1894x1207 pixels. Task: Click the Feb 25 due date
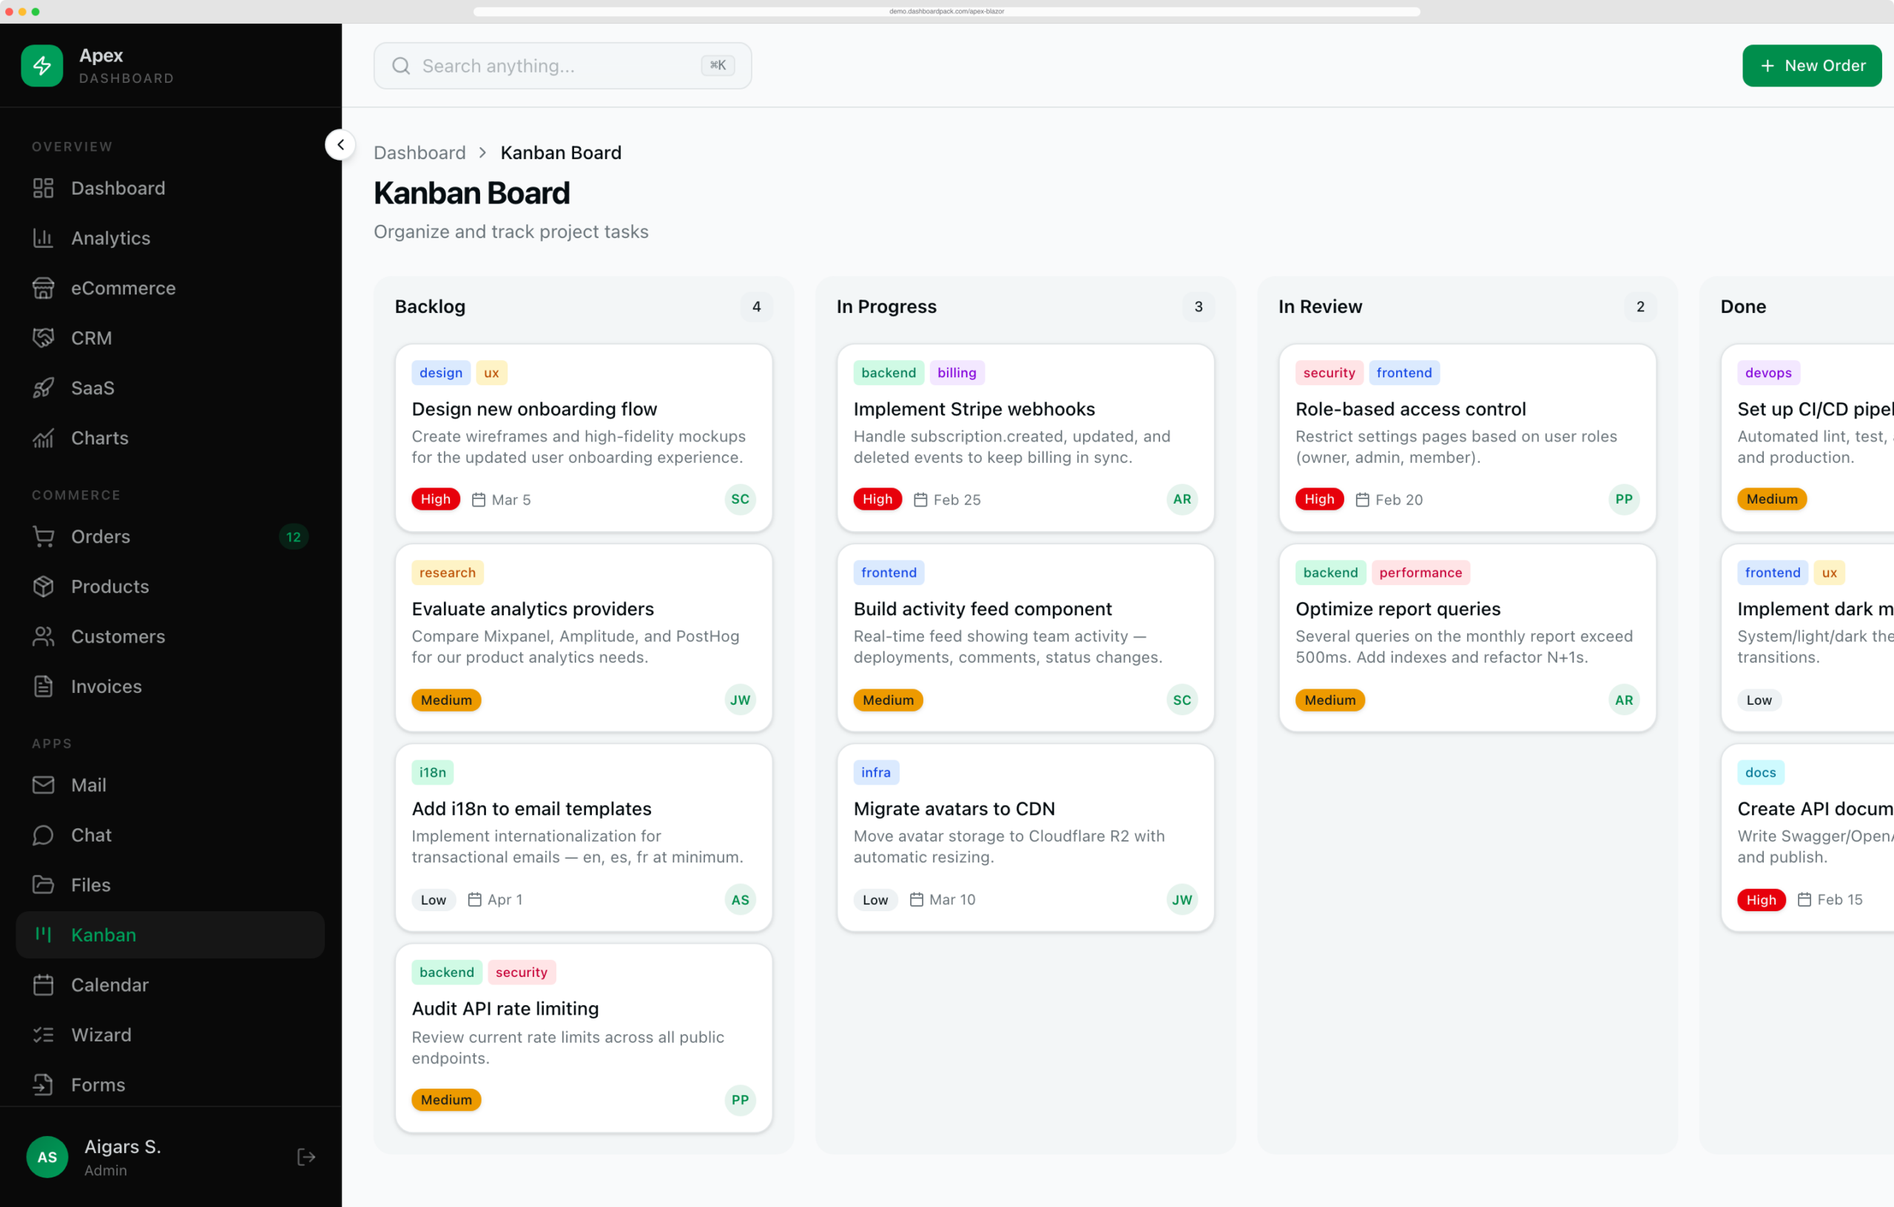coord(947,499)
